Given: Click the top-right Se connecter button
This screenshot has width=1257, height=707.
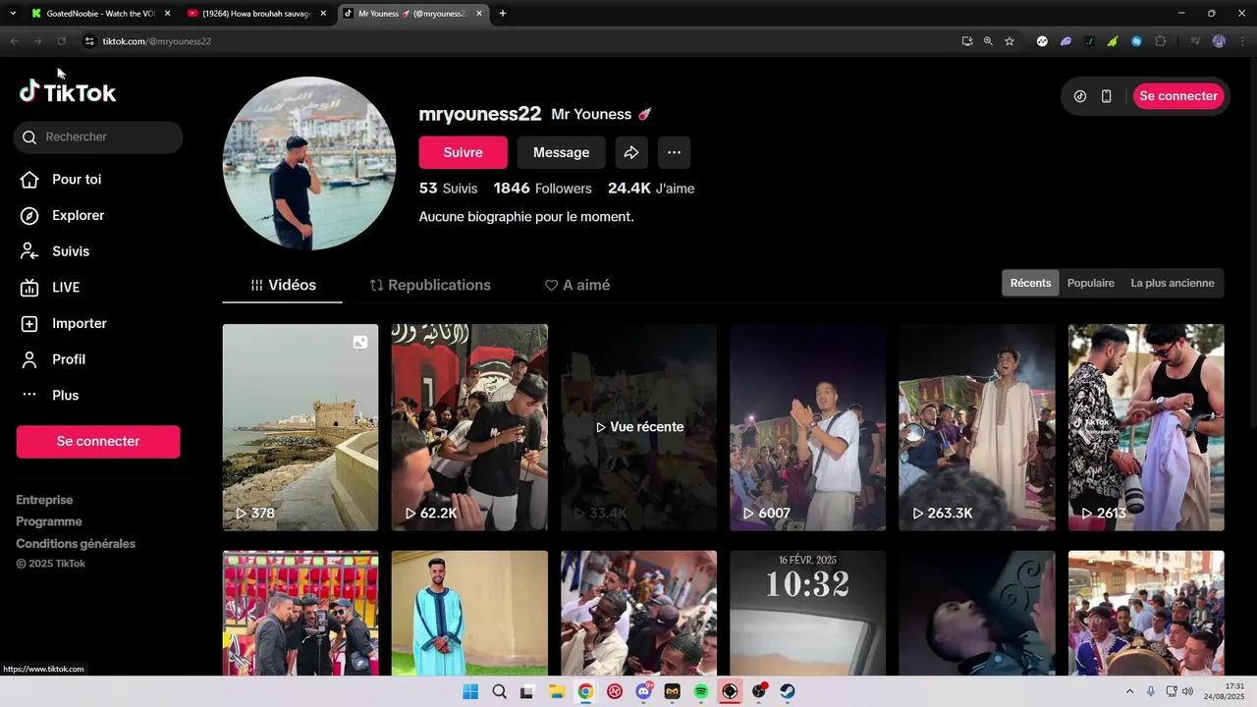Looking at the screenshot, I should pos(1178,96).
